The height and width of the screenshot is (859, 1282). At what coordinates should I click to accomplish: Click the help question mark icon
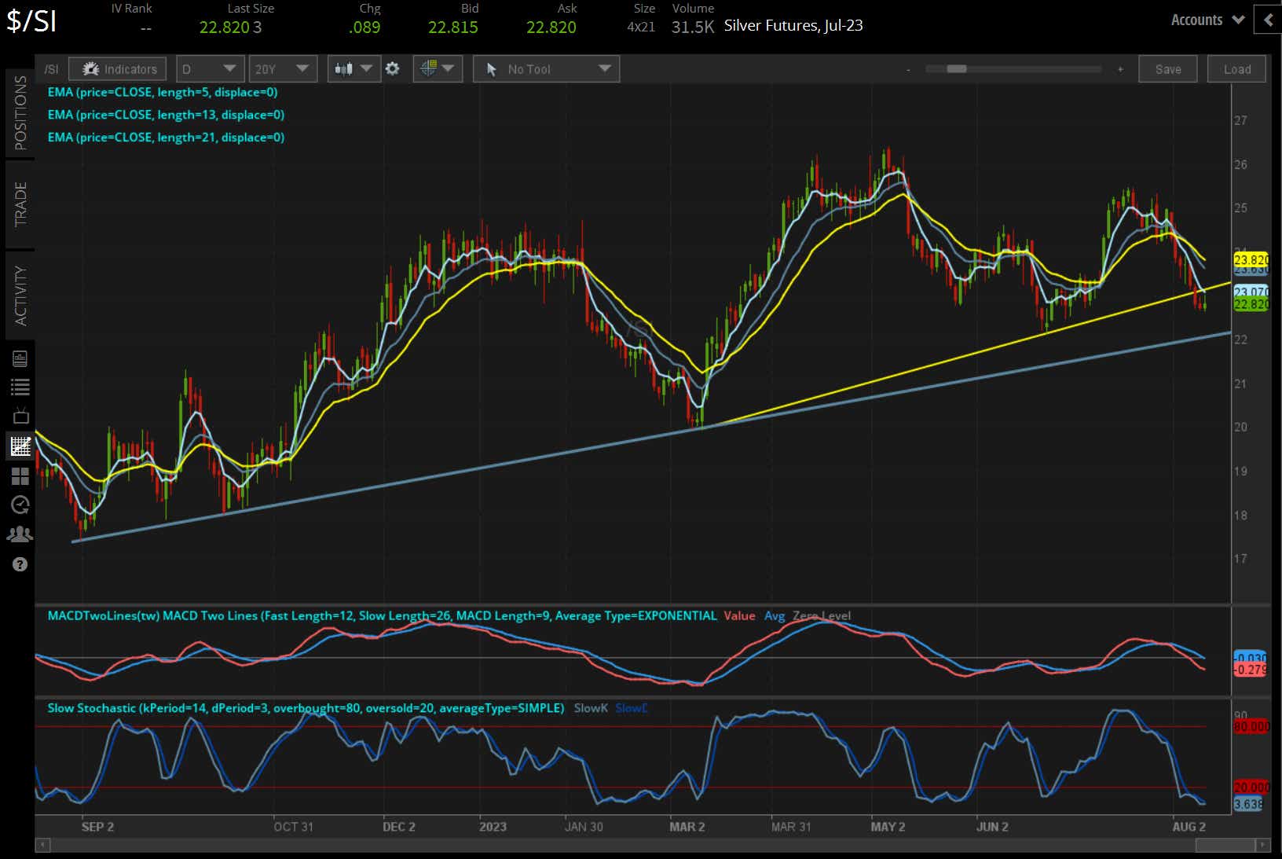pyautogui.click(x=20, y=564)
